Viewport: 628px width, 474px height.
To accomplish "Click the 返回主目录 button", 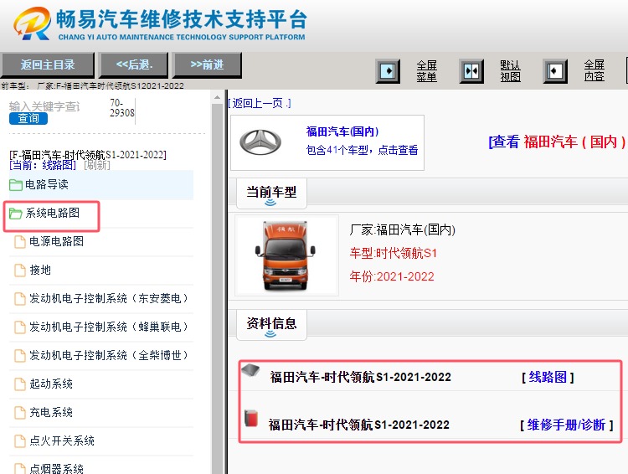I will pyautogui.click(x=48, y=65).
